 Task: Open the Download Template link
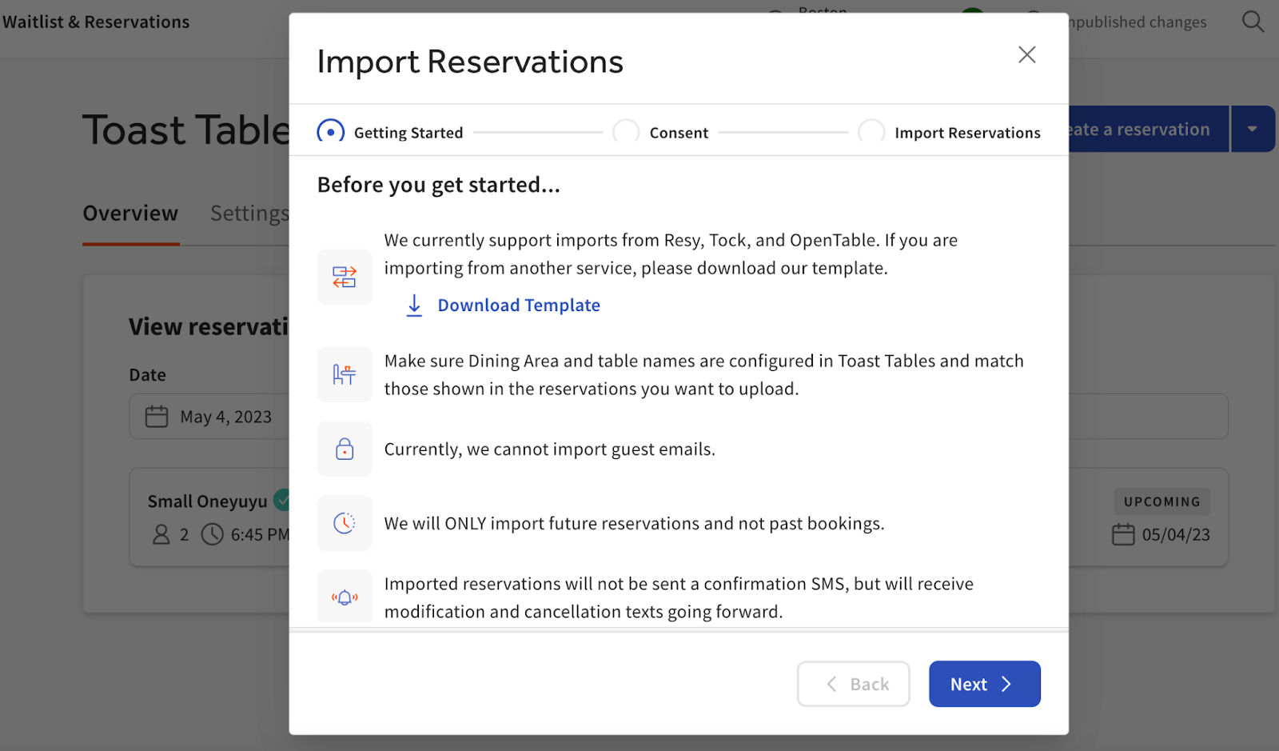(518, 305)
